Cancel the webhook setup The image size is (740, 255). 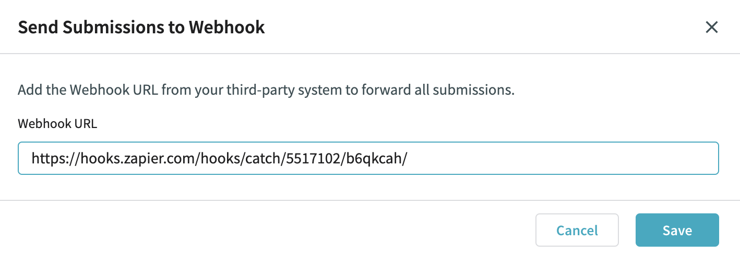click(x=577, y=230)
